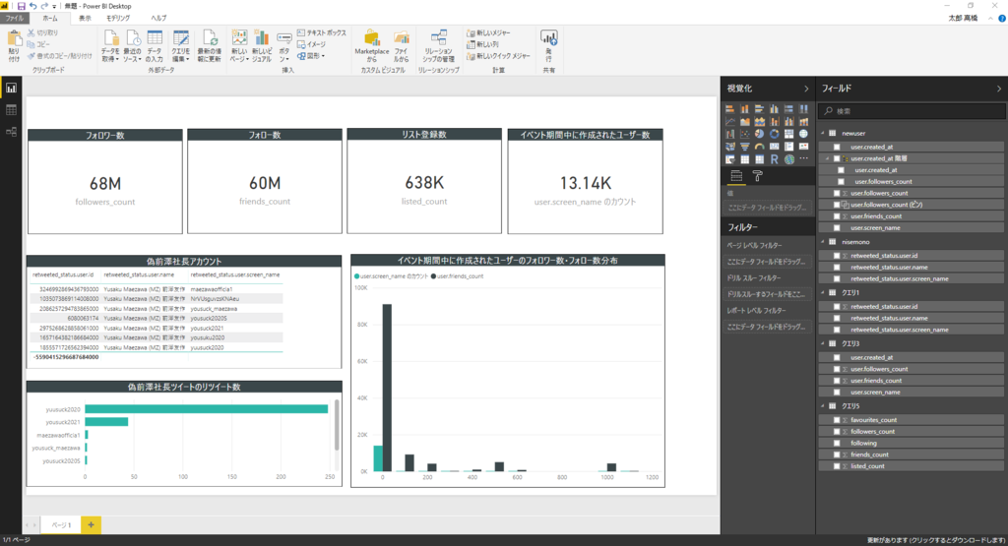Open the 図形 shapes dropdown

pyautogui.click(x=311, y=56)
